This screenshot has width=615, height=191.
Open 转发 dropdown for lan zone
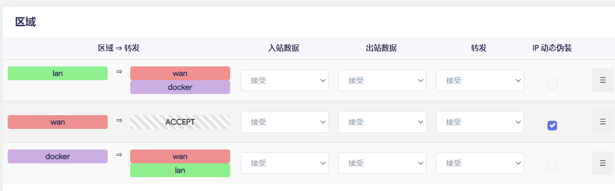pyautogui.click(x=480, y=81)
